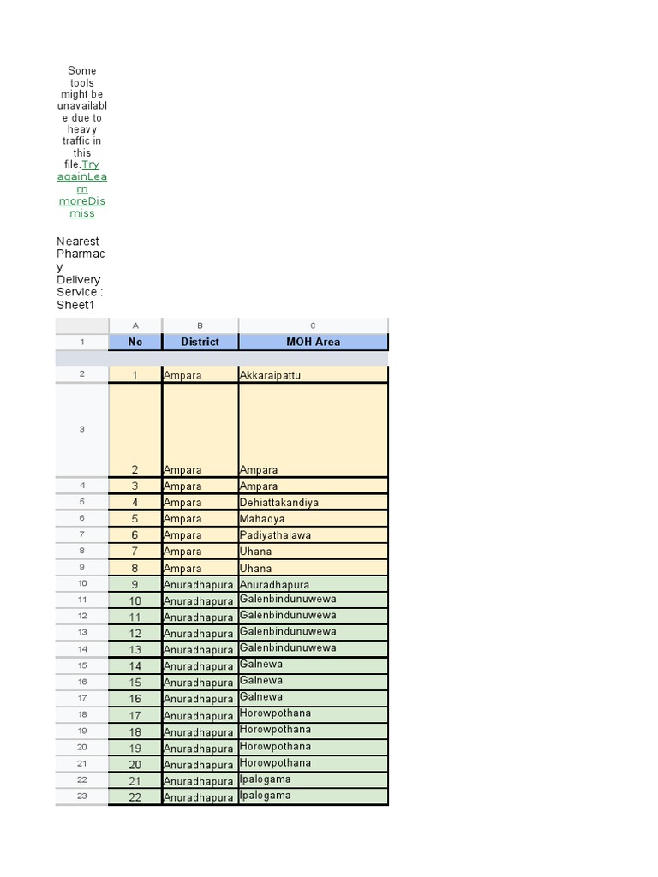Click No column cell with value 22
This screenshot has height=877, width=658.
[x=135, y=796]
